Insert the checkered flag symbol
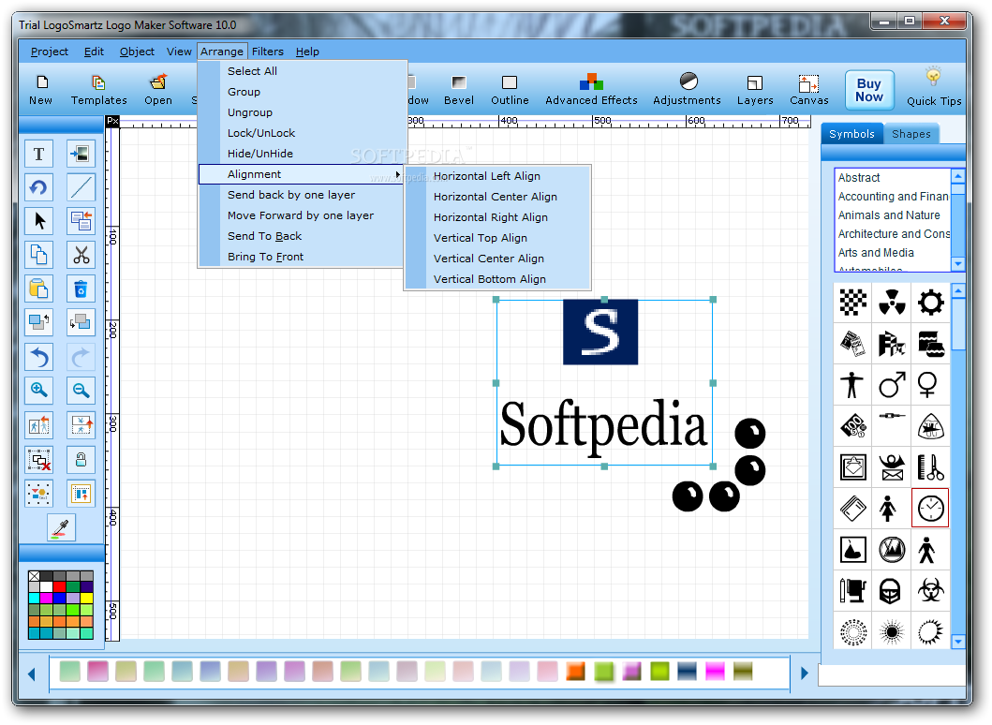This screenshot has width=992, height=725. click(852, 302)
